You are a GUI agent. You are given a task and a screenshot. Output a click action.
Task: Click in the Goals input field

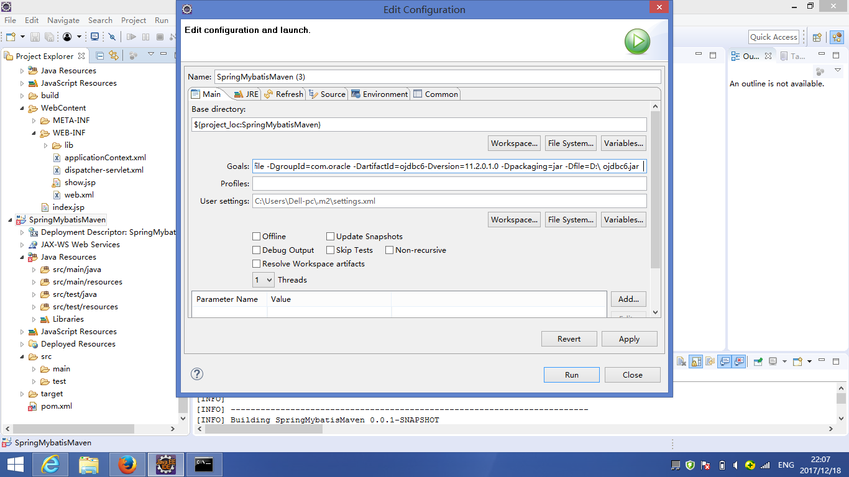(x=449, y=166)
